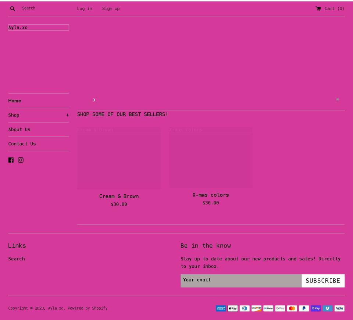This screenshot has width=353, height=320.
Task: Click the Shop Pay payment icon
Action: pos(316,309)
